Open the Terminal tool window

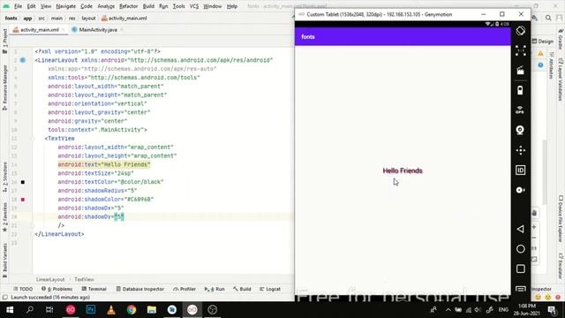click(94, 289)
